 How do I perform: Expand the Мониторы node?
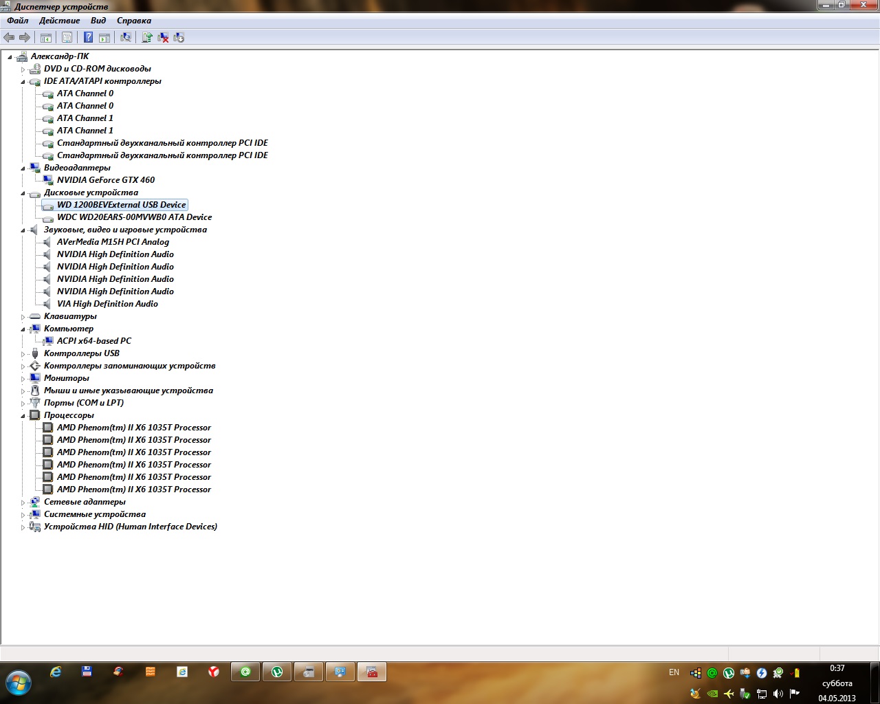(x=23, y=379)
